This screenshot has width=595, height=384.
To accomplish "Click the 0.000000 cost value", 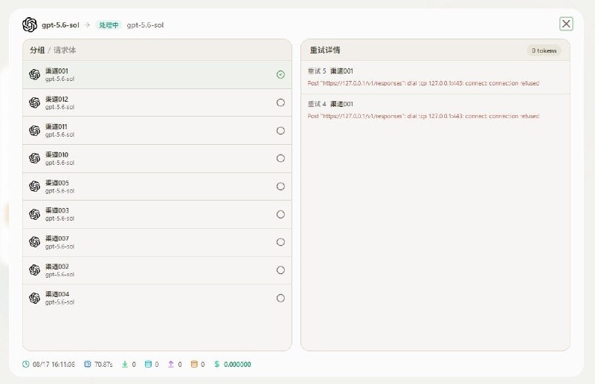I will click(237, 364).
